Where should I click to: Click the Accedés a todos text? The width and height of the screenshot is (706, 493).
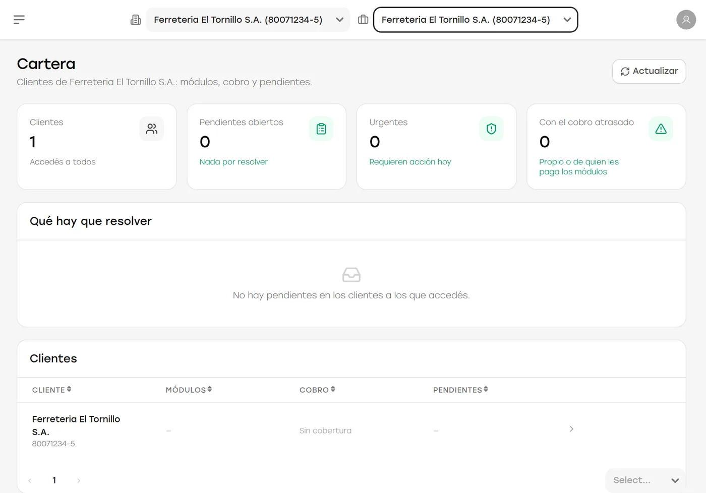coord(63,162)
